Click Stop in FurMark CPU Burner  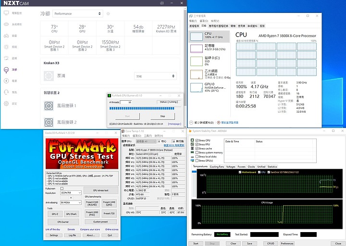pyautogui.click(x=162, y=116)
